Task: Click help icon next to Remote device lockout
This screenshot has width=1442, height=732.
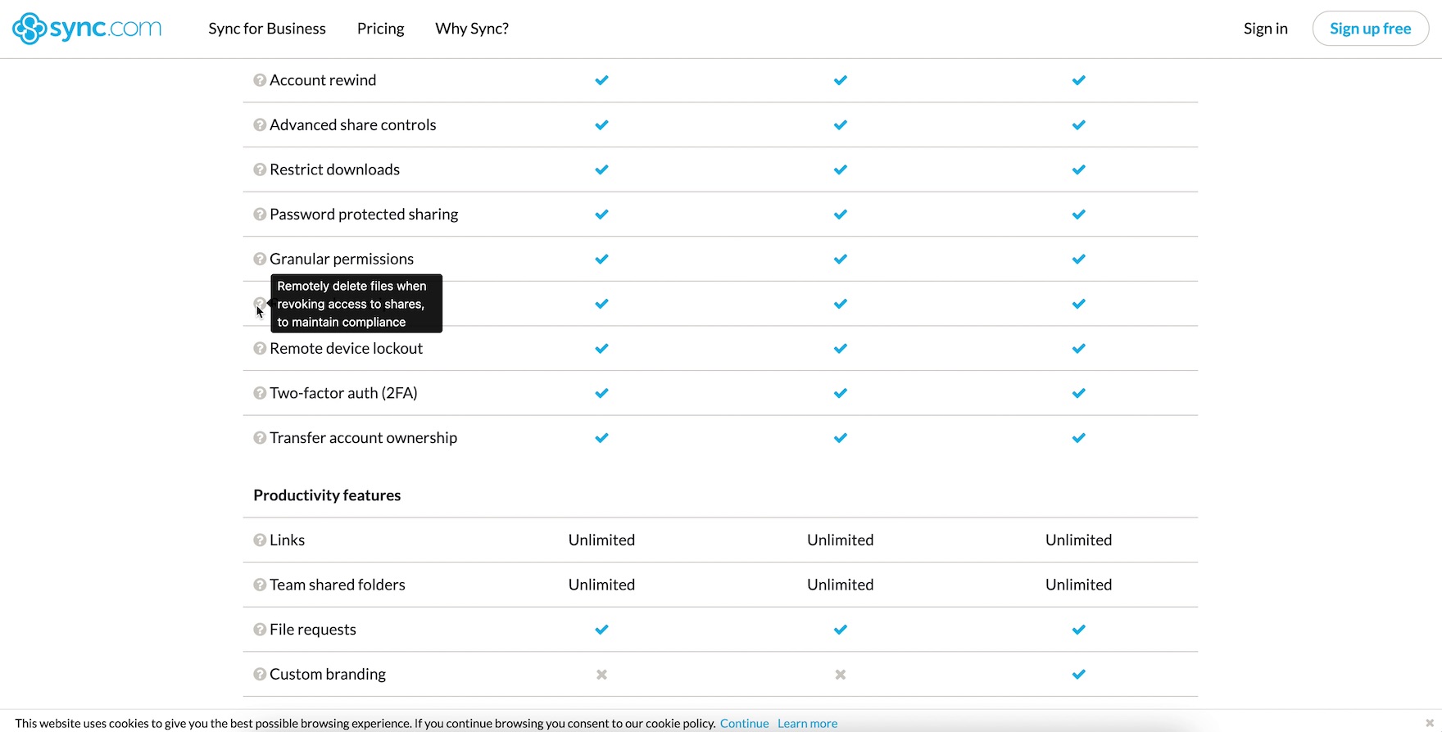Action: [x=260, y=349]
